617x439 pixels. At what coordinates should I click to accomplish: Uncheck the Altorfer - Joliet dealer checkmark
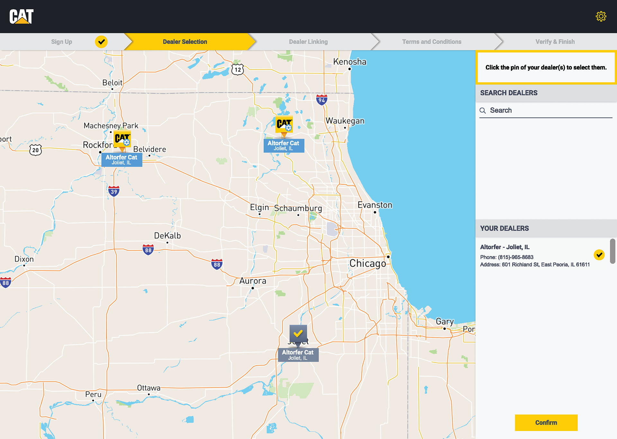pos(599,255)
